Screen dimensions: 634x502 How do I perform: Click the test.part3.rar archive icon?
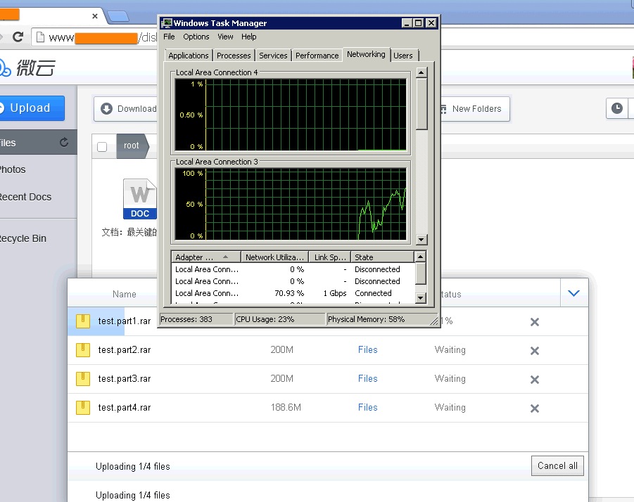pos(83,379)
